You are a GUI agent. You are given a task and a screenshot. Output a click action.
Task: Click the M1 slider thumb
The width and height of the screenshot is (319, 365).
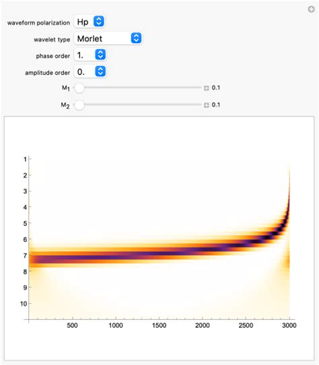[79, 88]
